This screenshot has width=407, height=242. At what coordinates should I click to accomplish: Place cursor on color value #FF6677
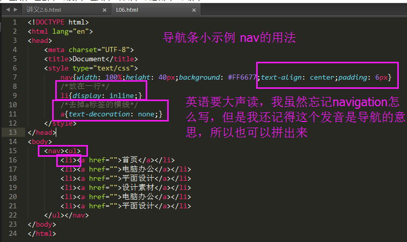pyautogui.click(x=242, y=77)
